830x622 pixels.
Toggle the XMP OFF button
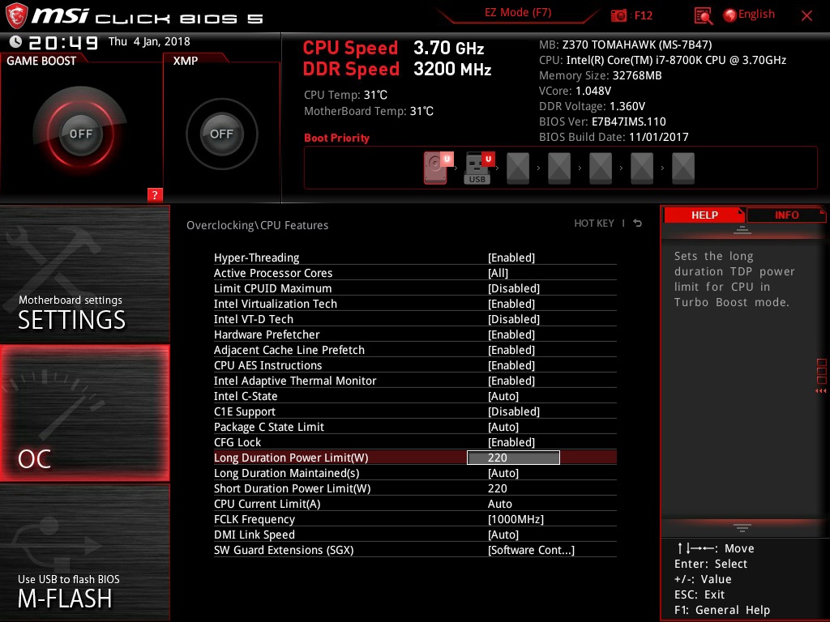click(x=221, y=134)
